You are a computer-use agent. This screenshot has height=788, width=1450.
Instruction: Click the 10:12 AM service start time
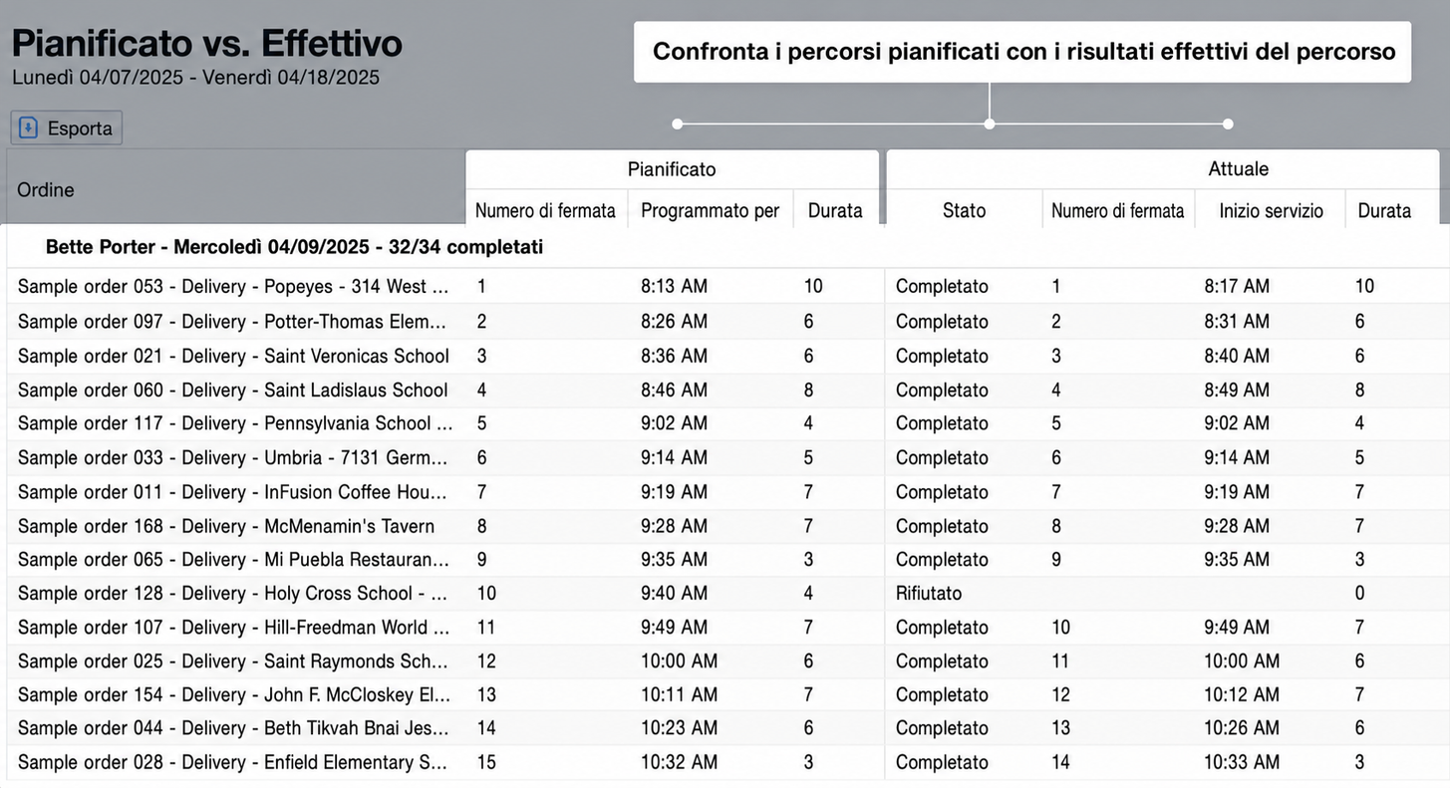coord(1242,695)
